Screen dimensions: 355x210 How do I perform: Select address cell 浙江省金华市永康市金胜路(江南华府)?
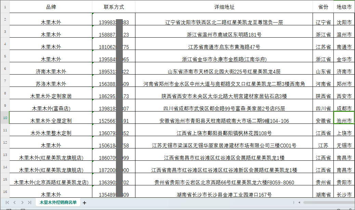click(x=224, y=56)
